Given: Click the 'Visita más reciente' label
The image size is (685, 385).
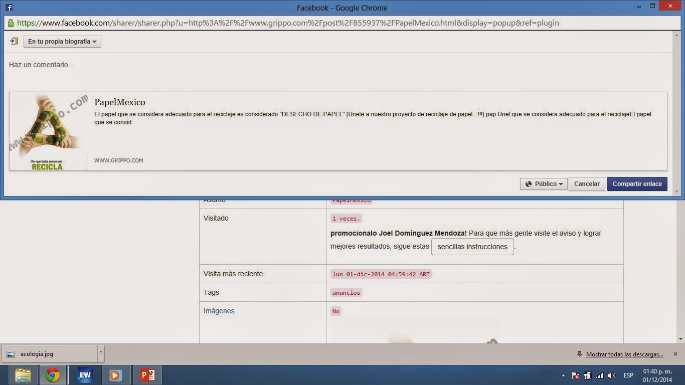Looking at the screenshot, I should [x=233, y=274].
